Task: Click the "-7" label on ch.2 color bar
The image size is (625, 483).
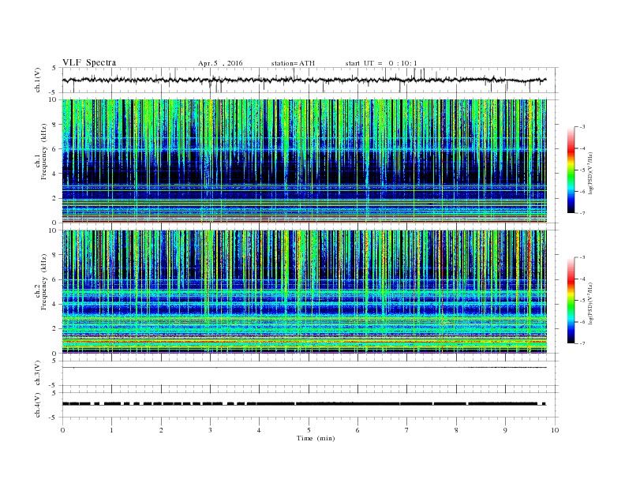Action: pos(582,343)
